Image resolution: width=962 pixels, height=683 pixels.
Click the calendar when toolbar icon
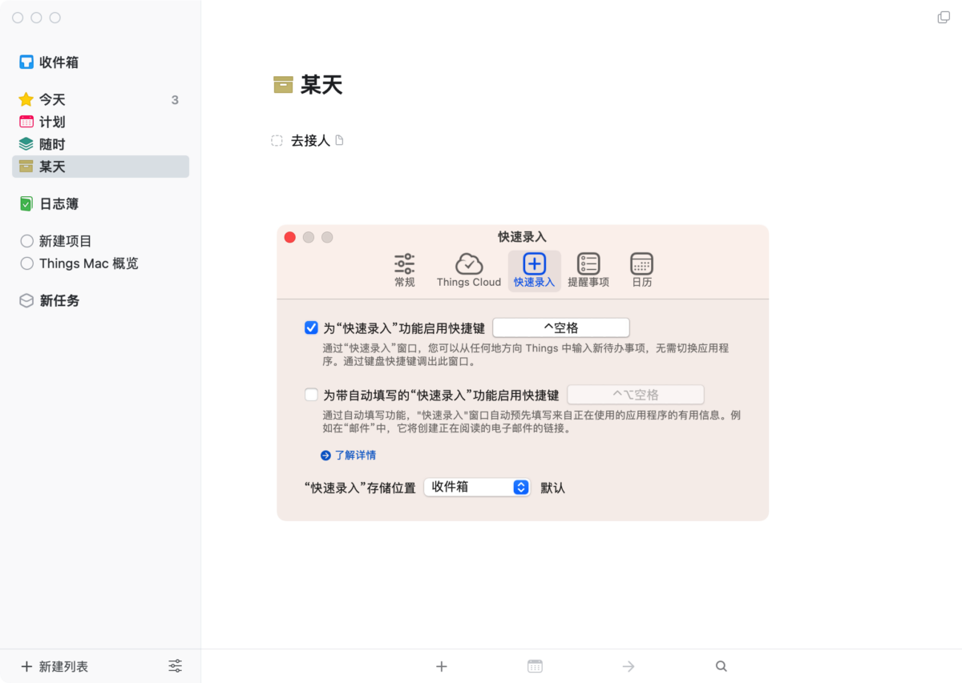(x=535, y=666)
